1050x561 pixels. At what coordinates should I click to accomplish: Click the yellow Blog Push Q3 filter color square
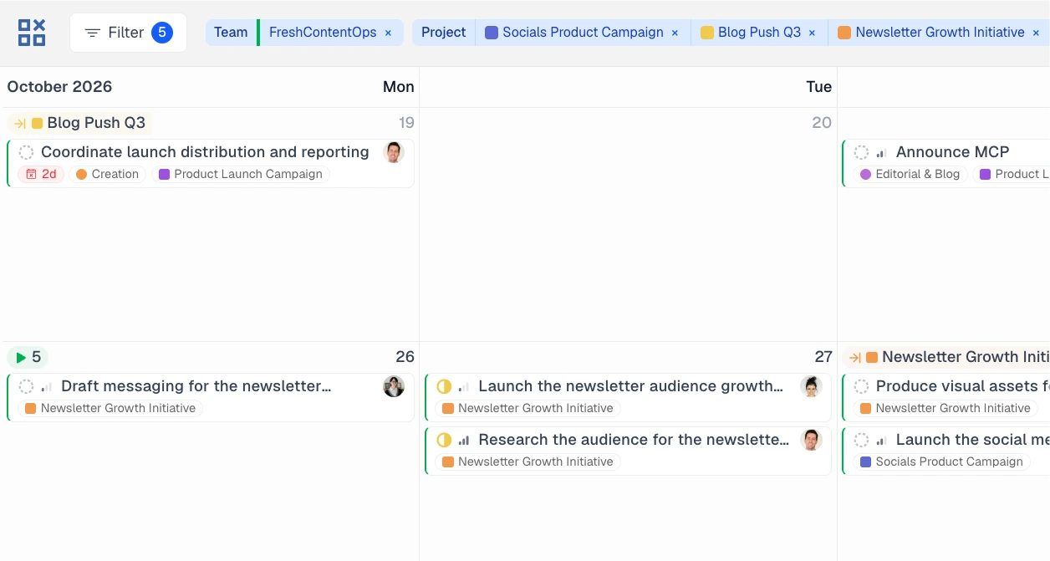tap(707, 33)
